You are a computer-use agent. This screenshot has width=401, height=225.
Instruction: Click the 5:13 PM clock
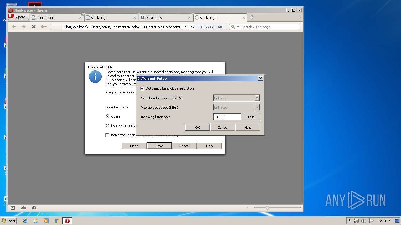385,221
